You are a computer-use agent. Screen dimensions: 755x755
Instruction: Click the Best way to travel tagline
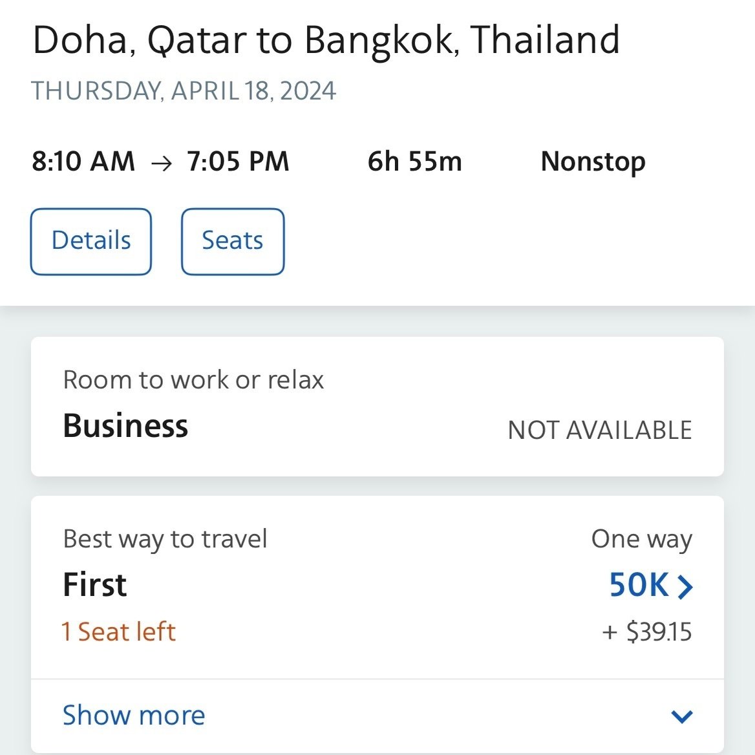[165, 539]
